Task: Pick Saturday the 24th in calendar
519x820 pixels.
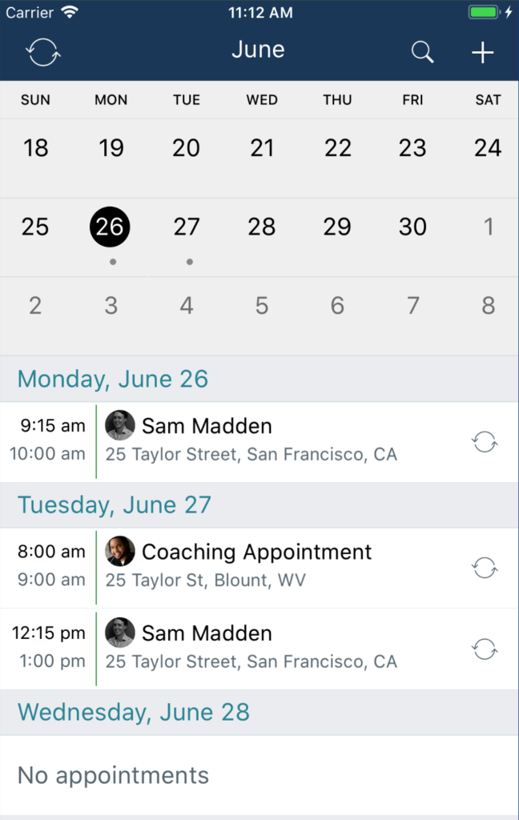Action: point(488,148)
